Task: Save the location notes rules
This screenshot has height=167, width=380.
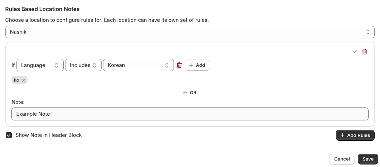Action: 368,159
